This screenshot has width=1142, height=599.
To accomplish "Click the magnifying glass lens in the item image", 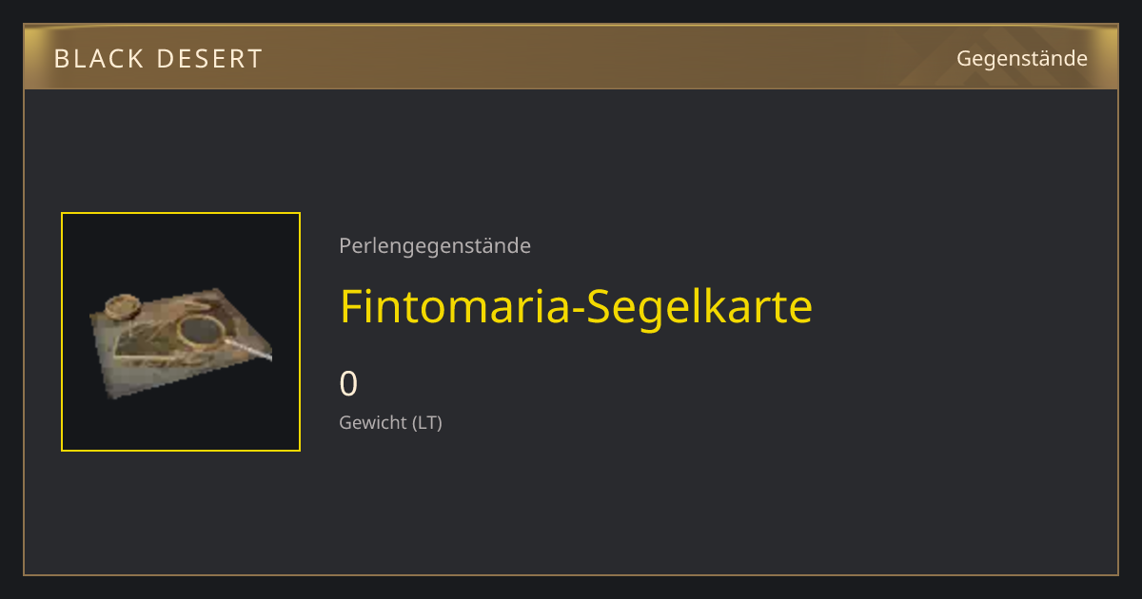I will [x=201, y=331].
